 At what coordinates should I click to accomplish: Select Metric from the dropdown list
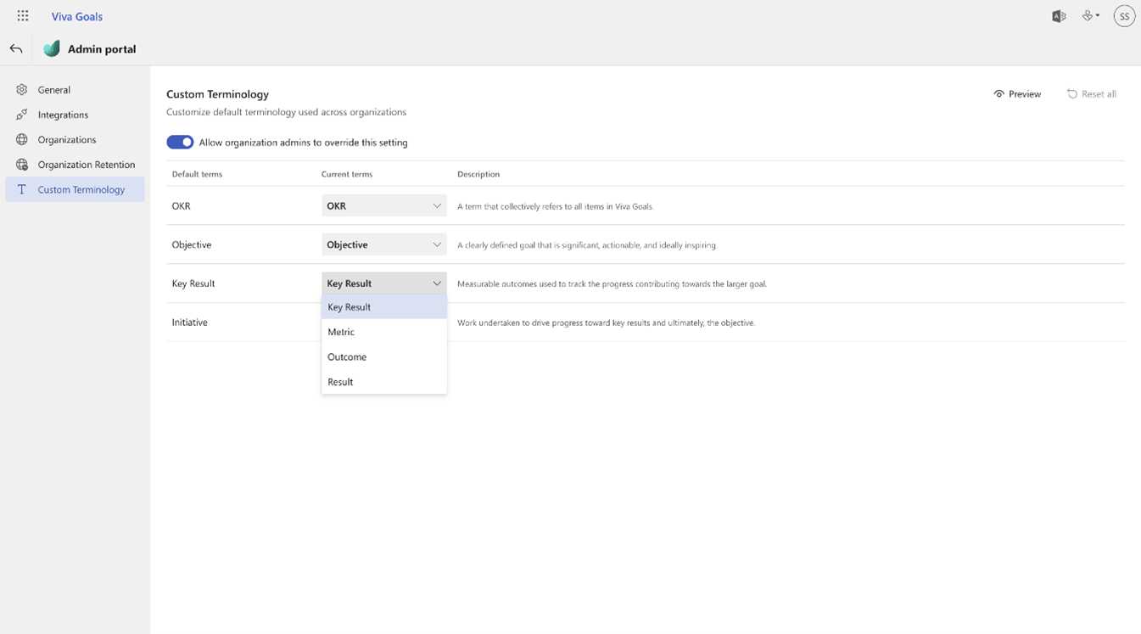point(384,332)
